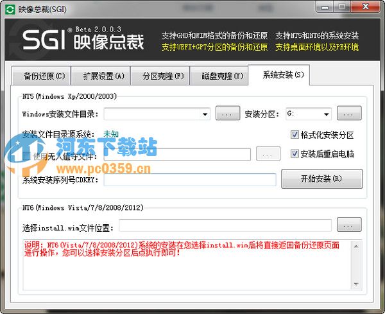Click browse button beside 安装分区 dropdown
The width and height of the screenshot is (385, 314).
pos(349,113)
